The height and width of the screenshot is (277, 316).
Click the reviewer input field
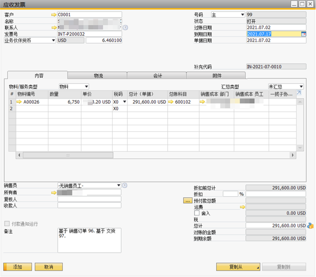tap(89, 199)
